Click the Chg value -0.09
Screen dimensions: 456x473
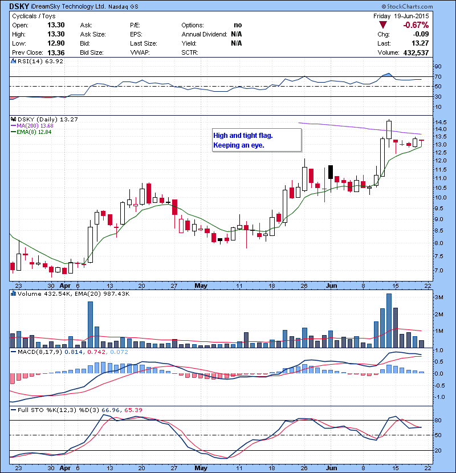(421, 34)
